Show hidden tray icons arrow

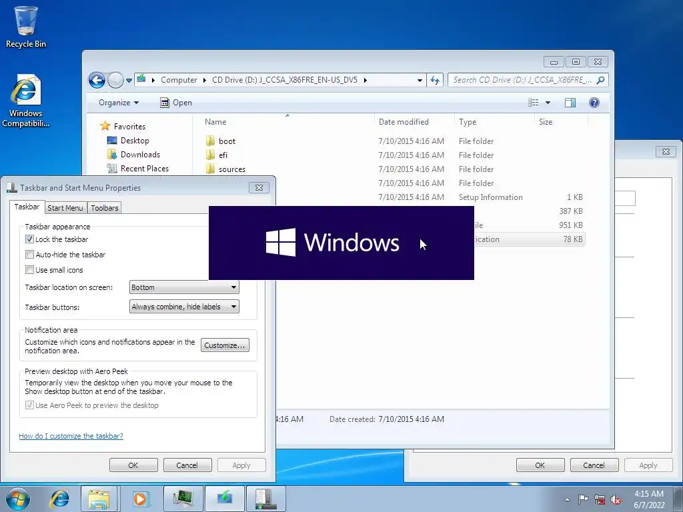[x=567, y=499]
